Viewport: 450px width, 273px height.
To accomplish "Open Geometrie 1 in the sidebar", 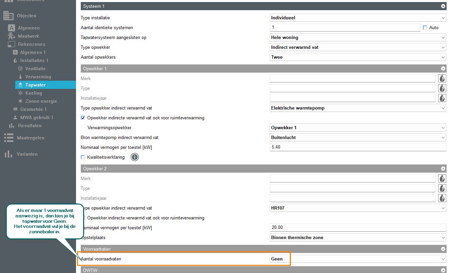I will 33,109.
